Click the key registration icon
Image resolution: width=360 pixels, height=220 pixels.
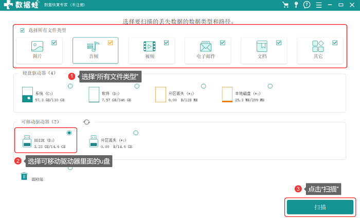point(296,5)
